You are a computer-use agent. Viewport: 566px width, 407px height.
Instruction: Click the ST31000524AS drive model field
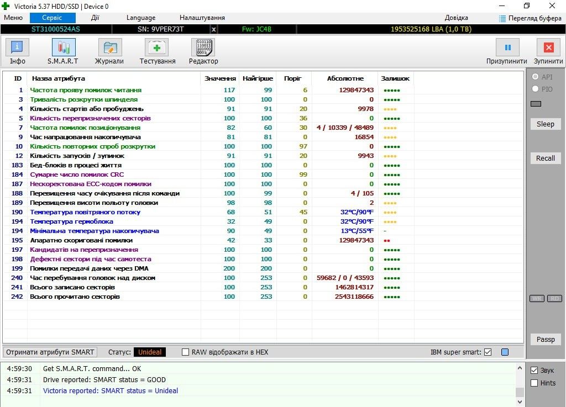coord(56,29)
